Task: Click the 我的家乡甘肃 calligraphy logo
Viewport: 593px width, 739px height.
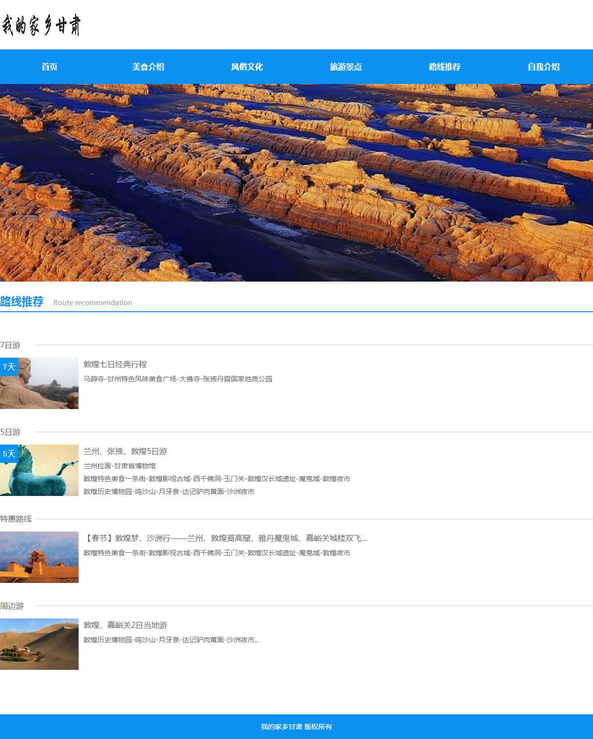Action: click(x=41, y=25)
